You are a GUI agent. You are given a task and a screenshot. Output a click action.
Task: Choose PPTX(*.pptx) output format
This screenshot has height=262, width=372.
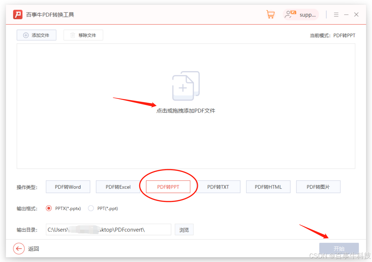(x=63, y=208)
